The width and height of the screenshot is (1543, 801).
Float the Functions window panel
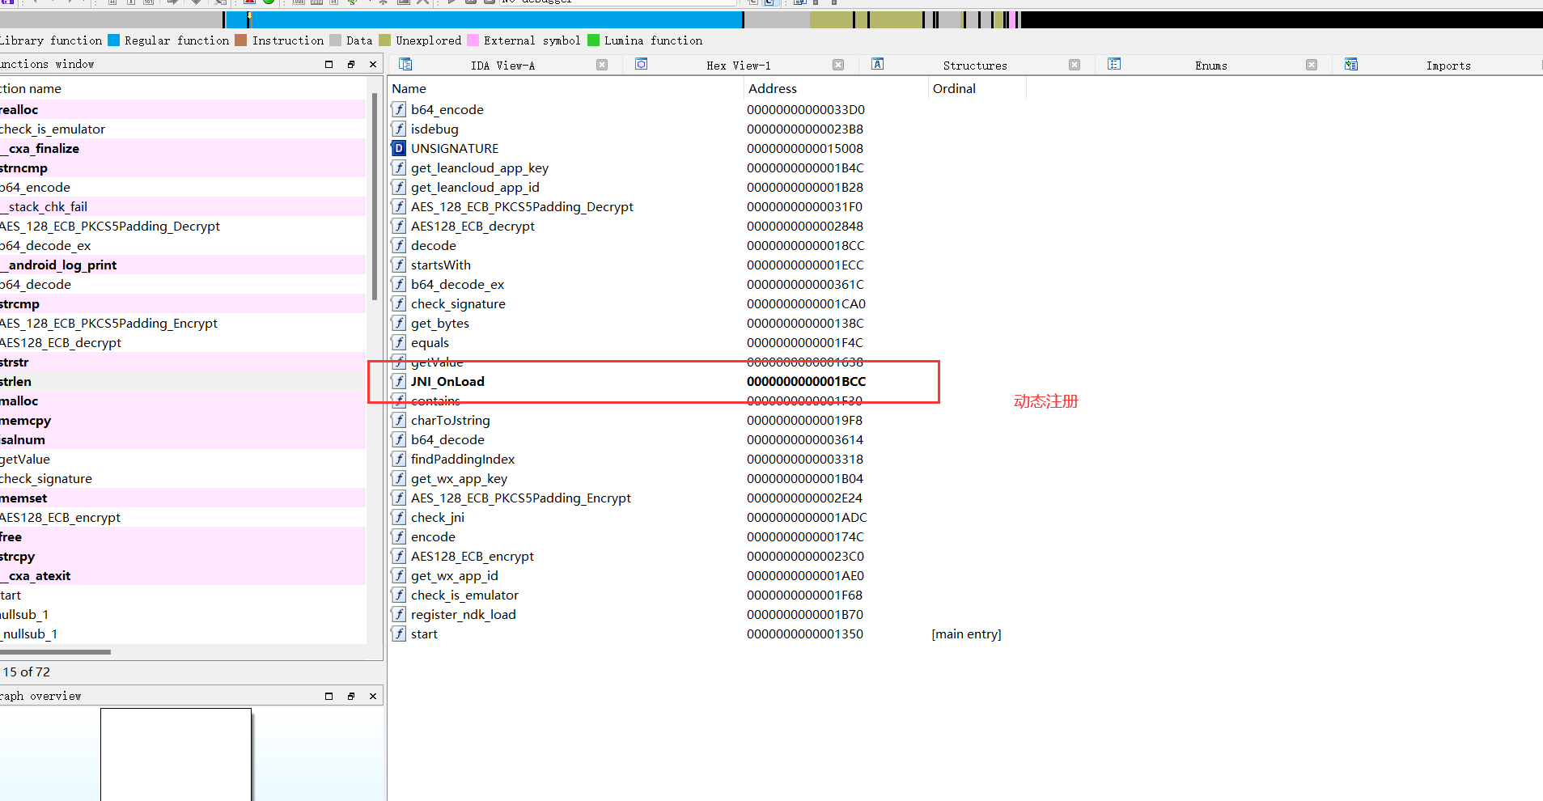[x=351, y=64]
